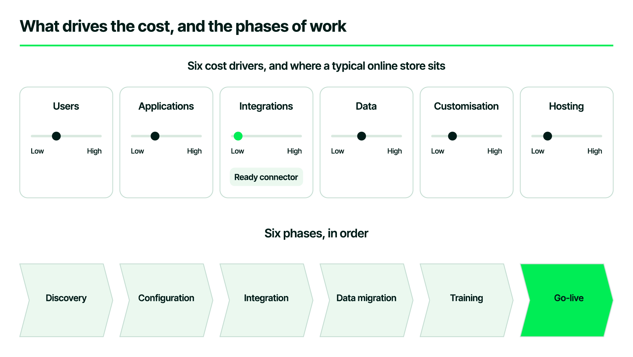Click the Applications slider knob
This screenshot has width=633, height=357.
tap(155, 136)
